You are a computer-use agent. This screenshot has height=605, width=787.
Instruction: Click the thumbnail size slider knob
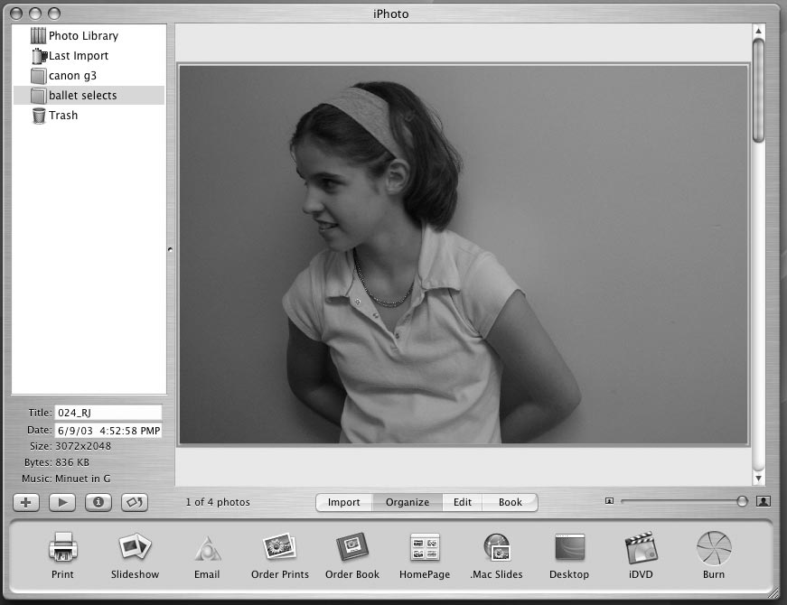[x=742, y=501]
